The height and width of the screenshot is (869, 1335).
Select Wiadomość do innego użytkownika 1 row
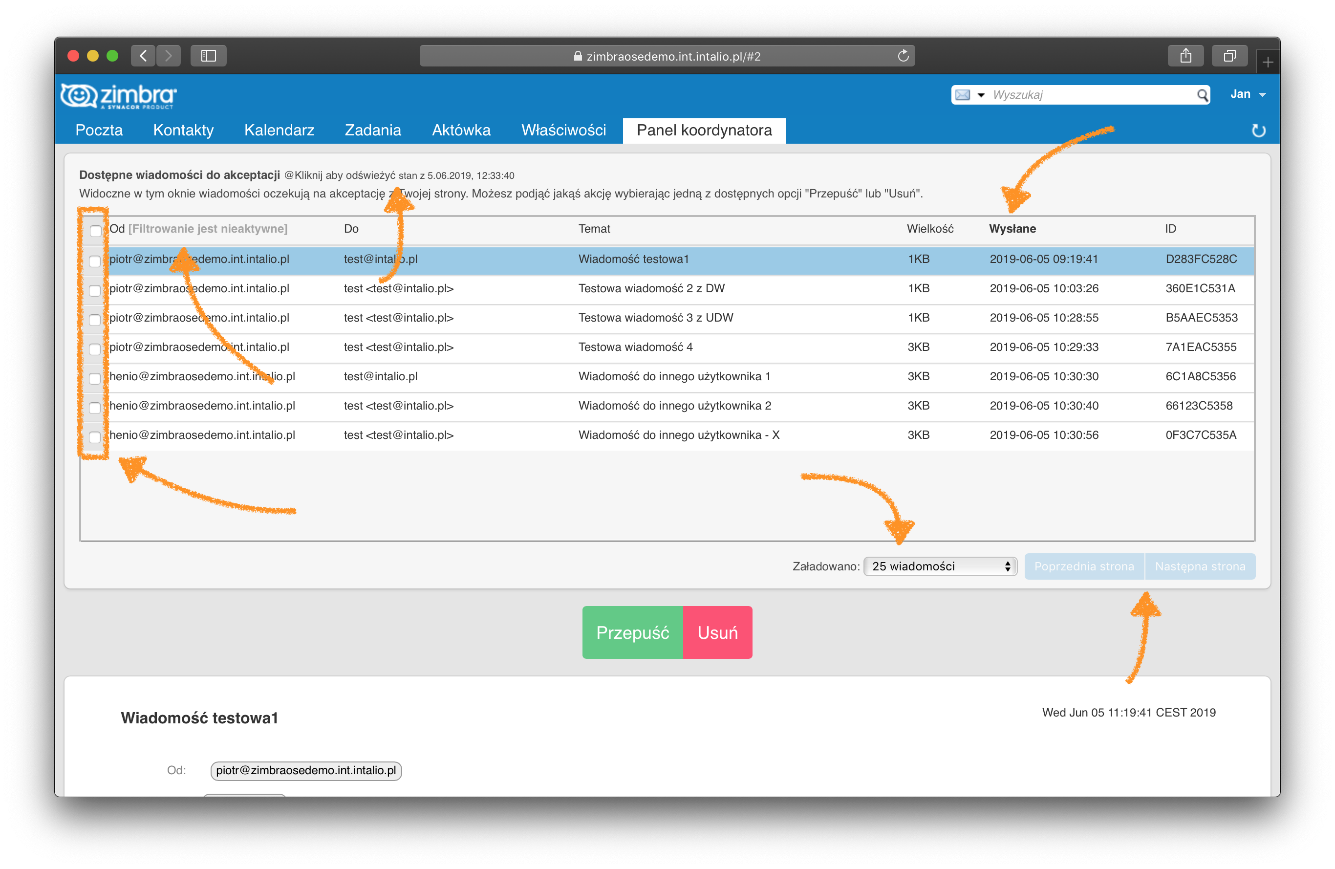click(x=667, y=376)
